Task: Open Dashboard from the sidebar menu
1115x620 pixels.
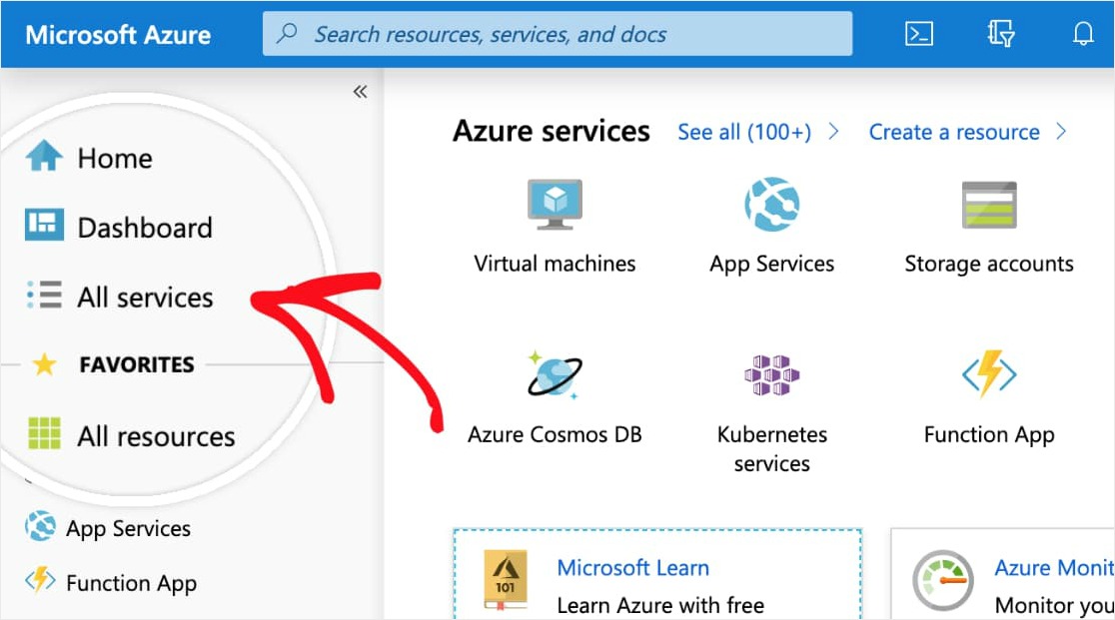Action: (145, 228)
